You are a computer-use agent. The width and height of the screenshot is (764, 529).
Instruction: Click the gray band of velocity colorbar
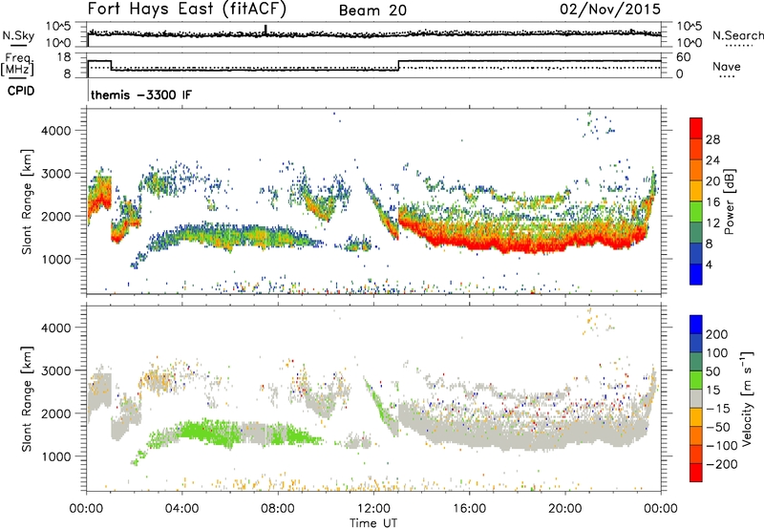[696, 399]
